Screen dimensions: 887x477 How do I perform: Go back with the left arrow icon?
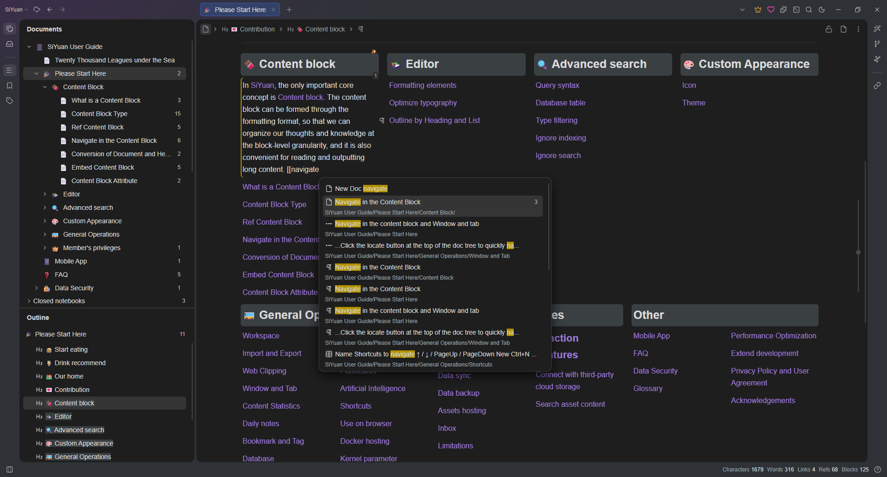click(x=50, y=10)
